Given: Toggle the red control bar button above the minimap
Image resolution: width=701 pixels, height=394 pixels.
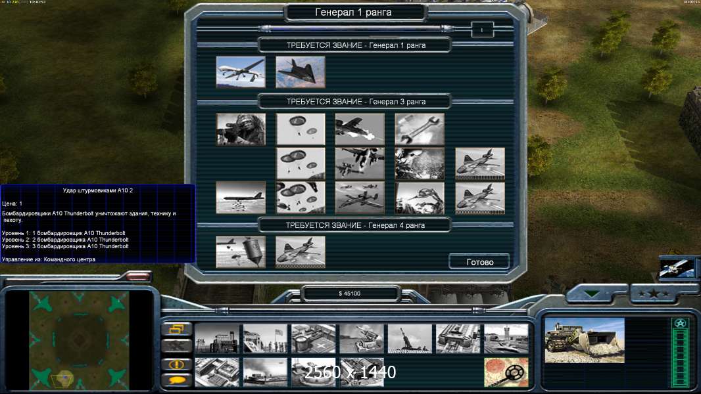Looking at the screenshot, I should (138, 276).
